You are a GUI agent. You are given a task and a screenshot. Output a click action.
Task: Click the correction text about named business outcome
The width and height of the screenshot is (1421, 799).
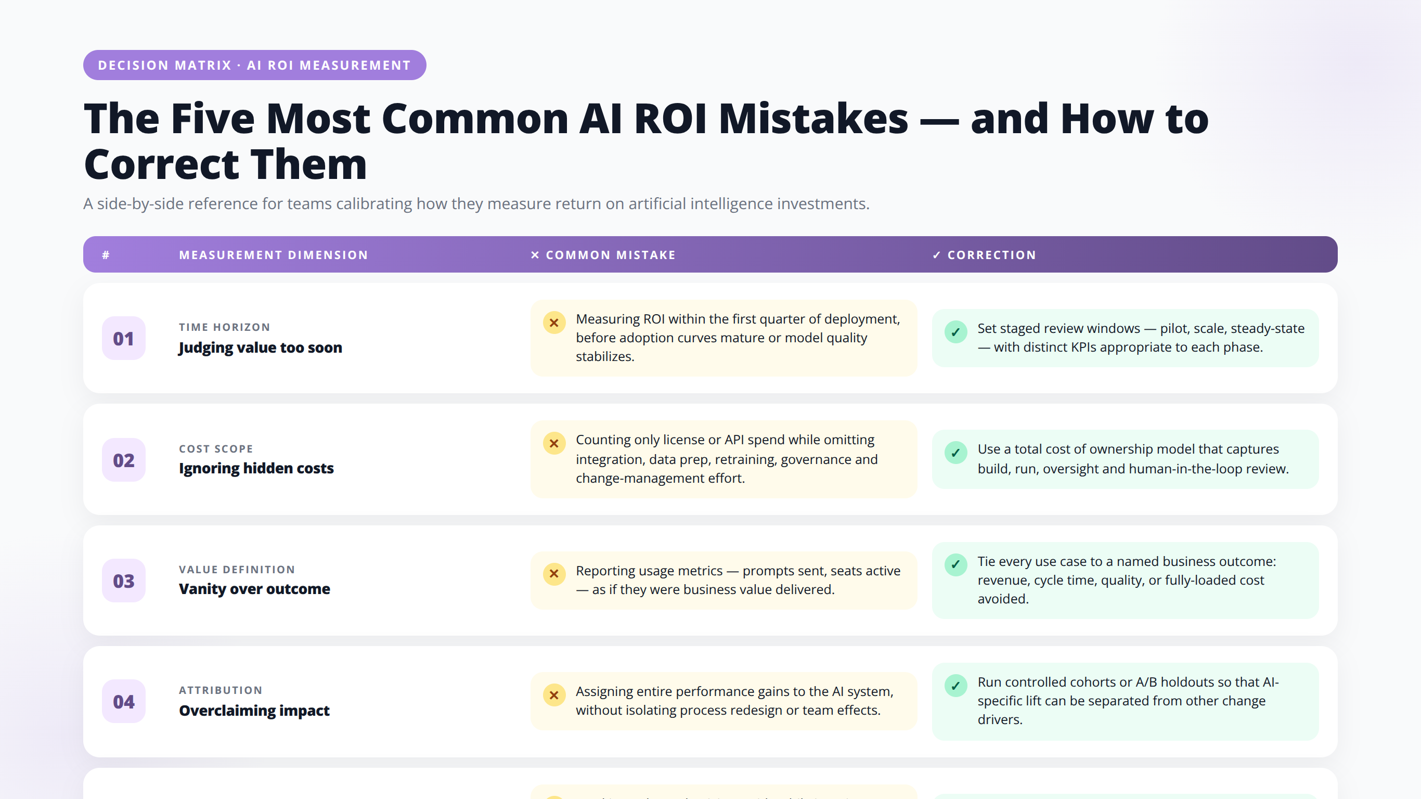(x=1127, y=580)
